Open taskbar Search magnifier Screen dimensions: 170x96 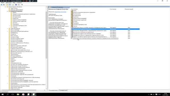pos(8,94)
